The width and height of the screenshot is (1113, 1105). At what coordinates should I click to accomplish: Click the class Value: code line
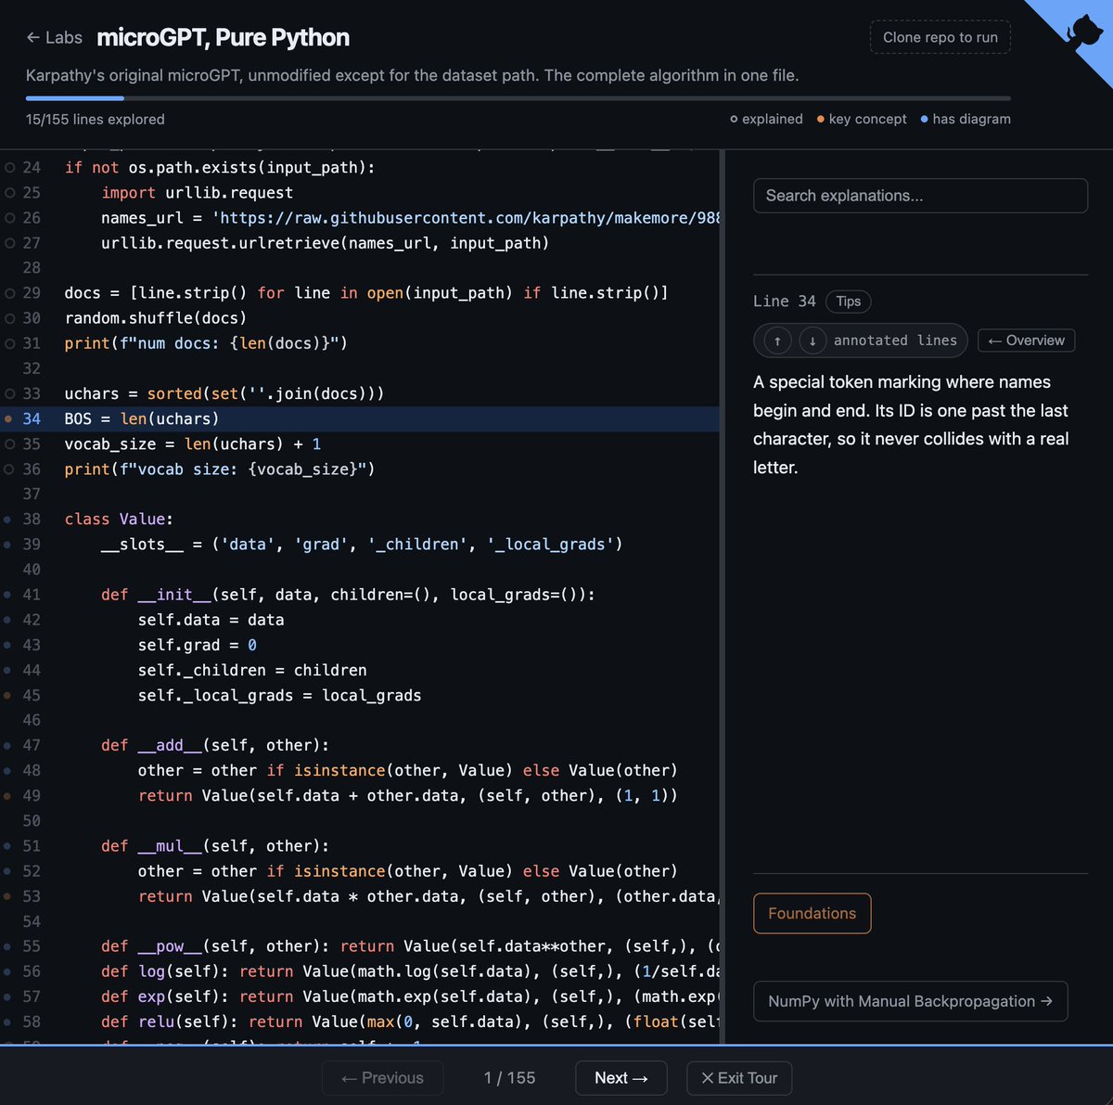(x=360, y=520)
